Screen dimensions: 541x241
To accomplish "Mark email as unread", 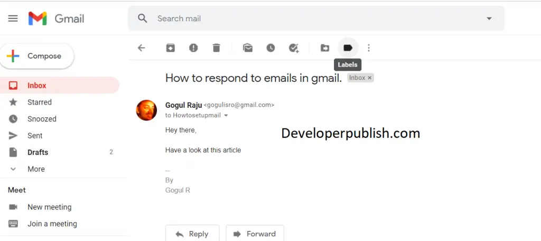I will 248,48.
